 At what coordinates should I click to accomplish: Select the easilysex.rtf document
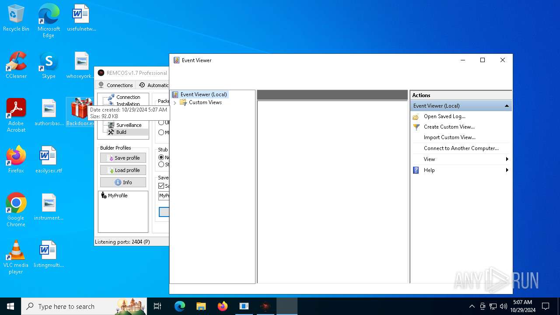pyautogui.click(x=49, y=160)
